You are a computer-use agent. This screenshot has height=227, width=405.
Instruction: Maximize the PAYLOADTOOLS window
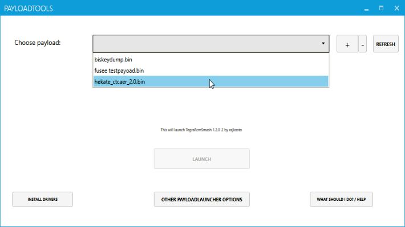(381, 8)
